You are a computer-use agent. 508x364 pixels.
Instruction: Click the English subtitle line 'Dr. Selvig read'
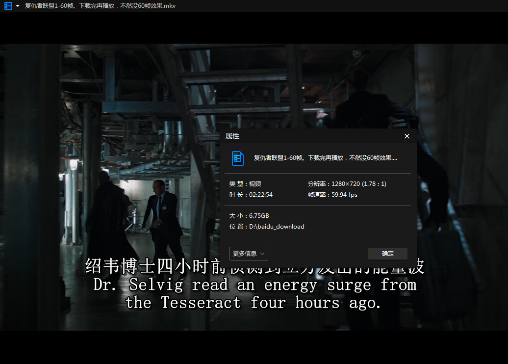tap(254, 285)
